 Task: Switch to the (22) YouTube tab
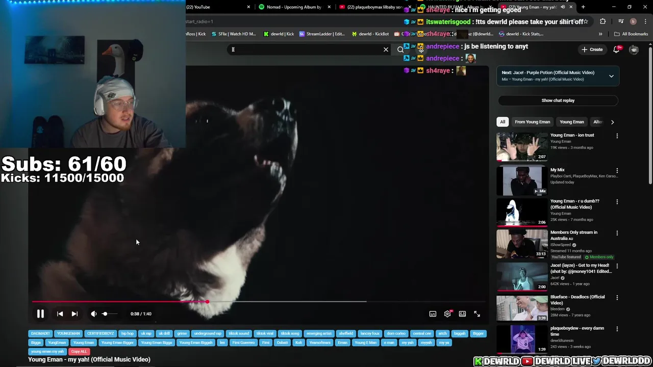217,7
